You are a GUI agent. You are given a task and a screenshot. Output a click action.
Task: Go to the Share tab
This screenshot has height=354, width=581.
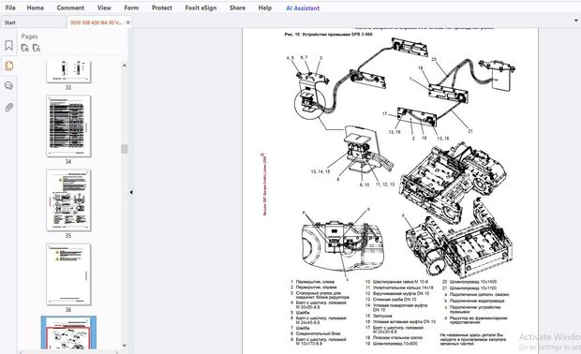coord(237,7)
